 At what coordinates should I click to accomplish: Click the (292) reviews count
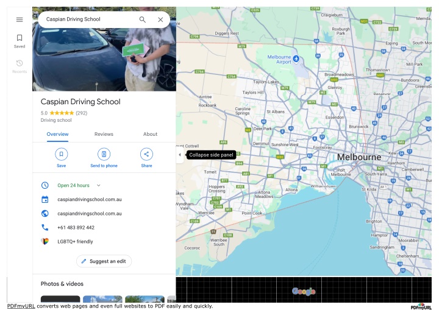[x=82, y=113]
